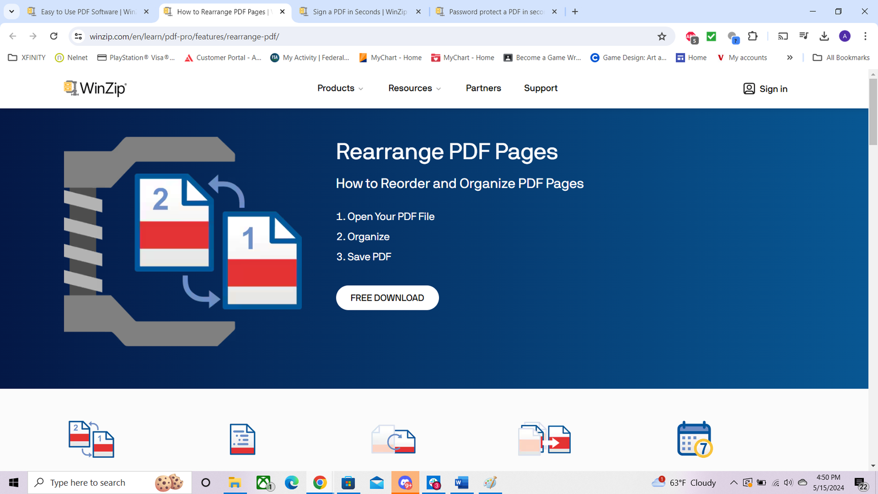Open the notification center icon
The width and height of the screenshot is (878, 494).
click(861, 483)
